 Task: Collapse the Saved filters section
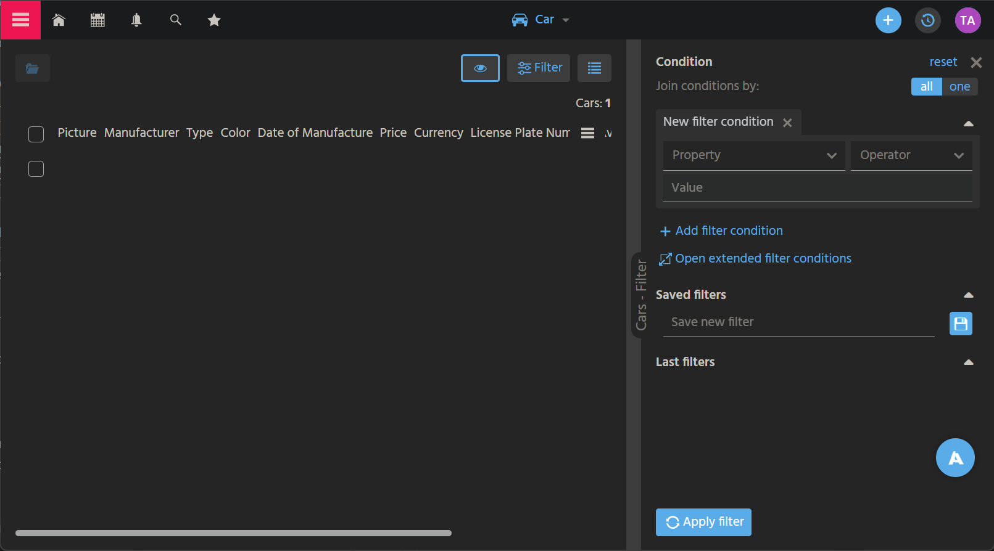pos(968,295)
